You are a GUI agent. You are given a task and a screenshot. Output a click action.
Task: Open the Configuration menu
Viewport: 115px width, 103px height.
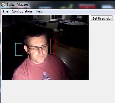coord(22,11)
